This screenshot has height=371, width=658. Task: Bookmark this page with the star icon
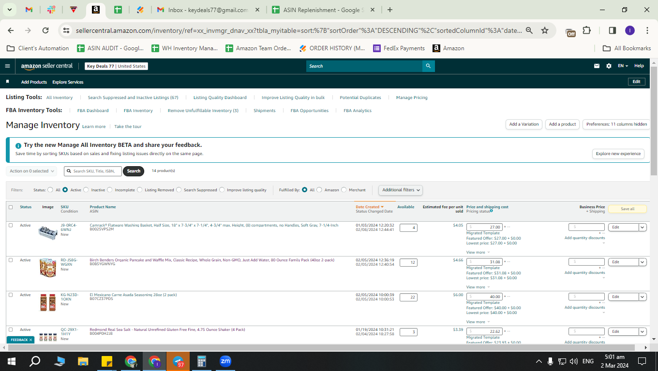(x=545, y=30)
